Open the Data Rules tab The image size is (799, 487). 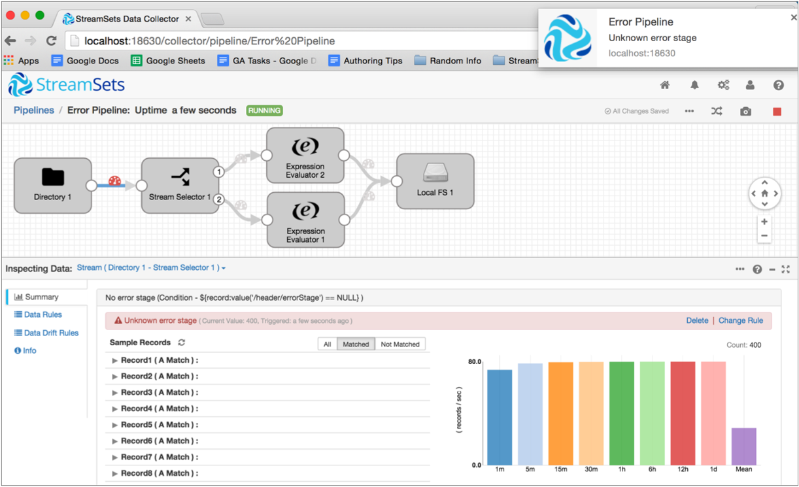42,314
